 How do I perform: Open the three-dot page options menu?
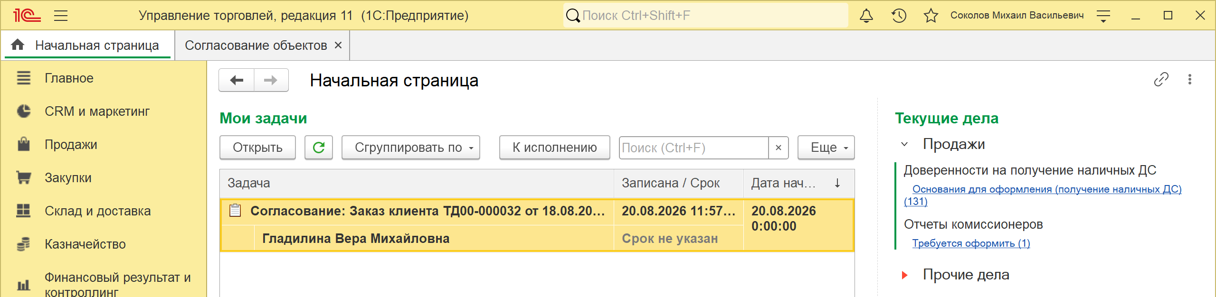1190,79
